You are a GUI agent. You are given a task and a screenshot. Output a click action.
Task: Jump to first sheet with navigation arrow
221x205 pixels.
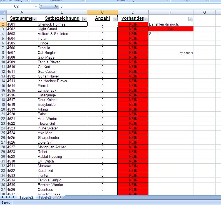(2, 197)
